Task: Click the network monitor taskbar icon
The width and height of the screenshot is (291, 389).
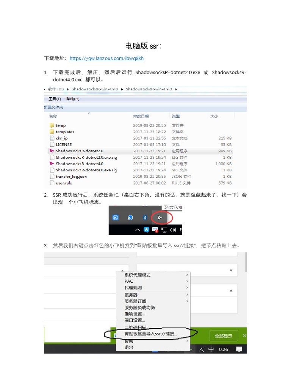Action: [x=164, y=230]
